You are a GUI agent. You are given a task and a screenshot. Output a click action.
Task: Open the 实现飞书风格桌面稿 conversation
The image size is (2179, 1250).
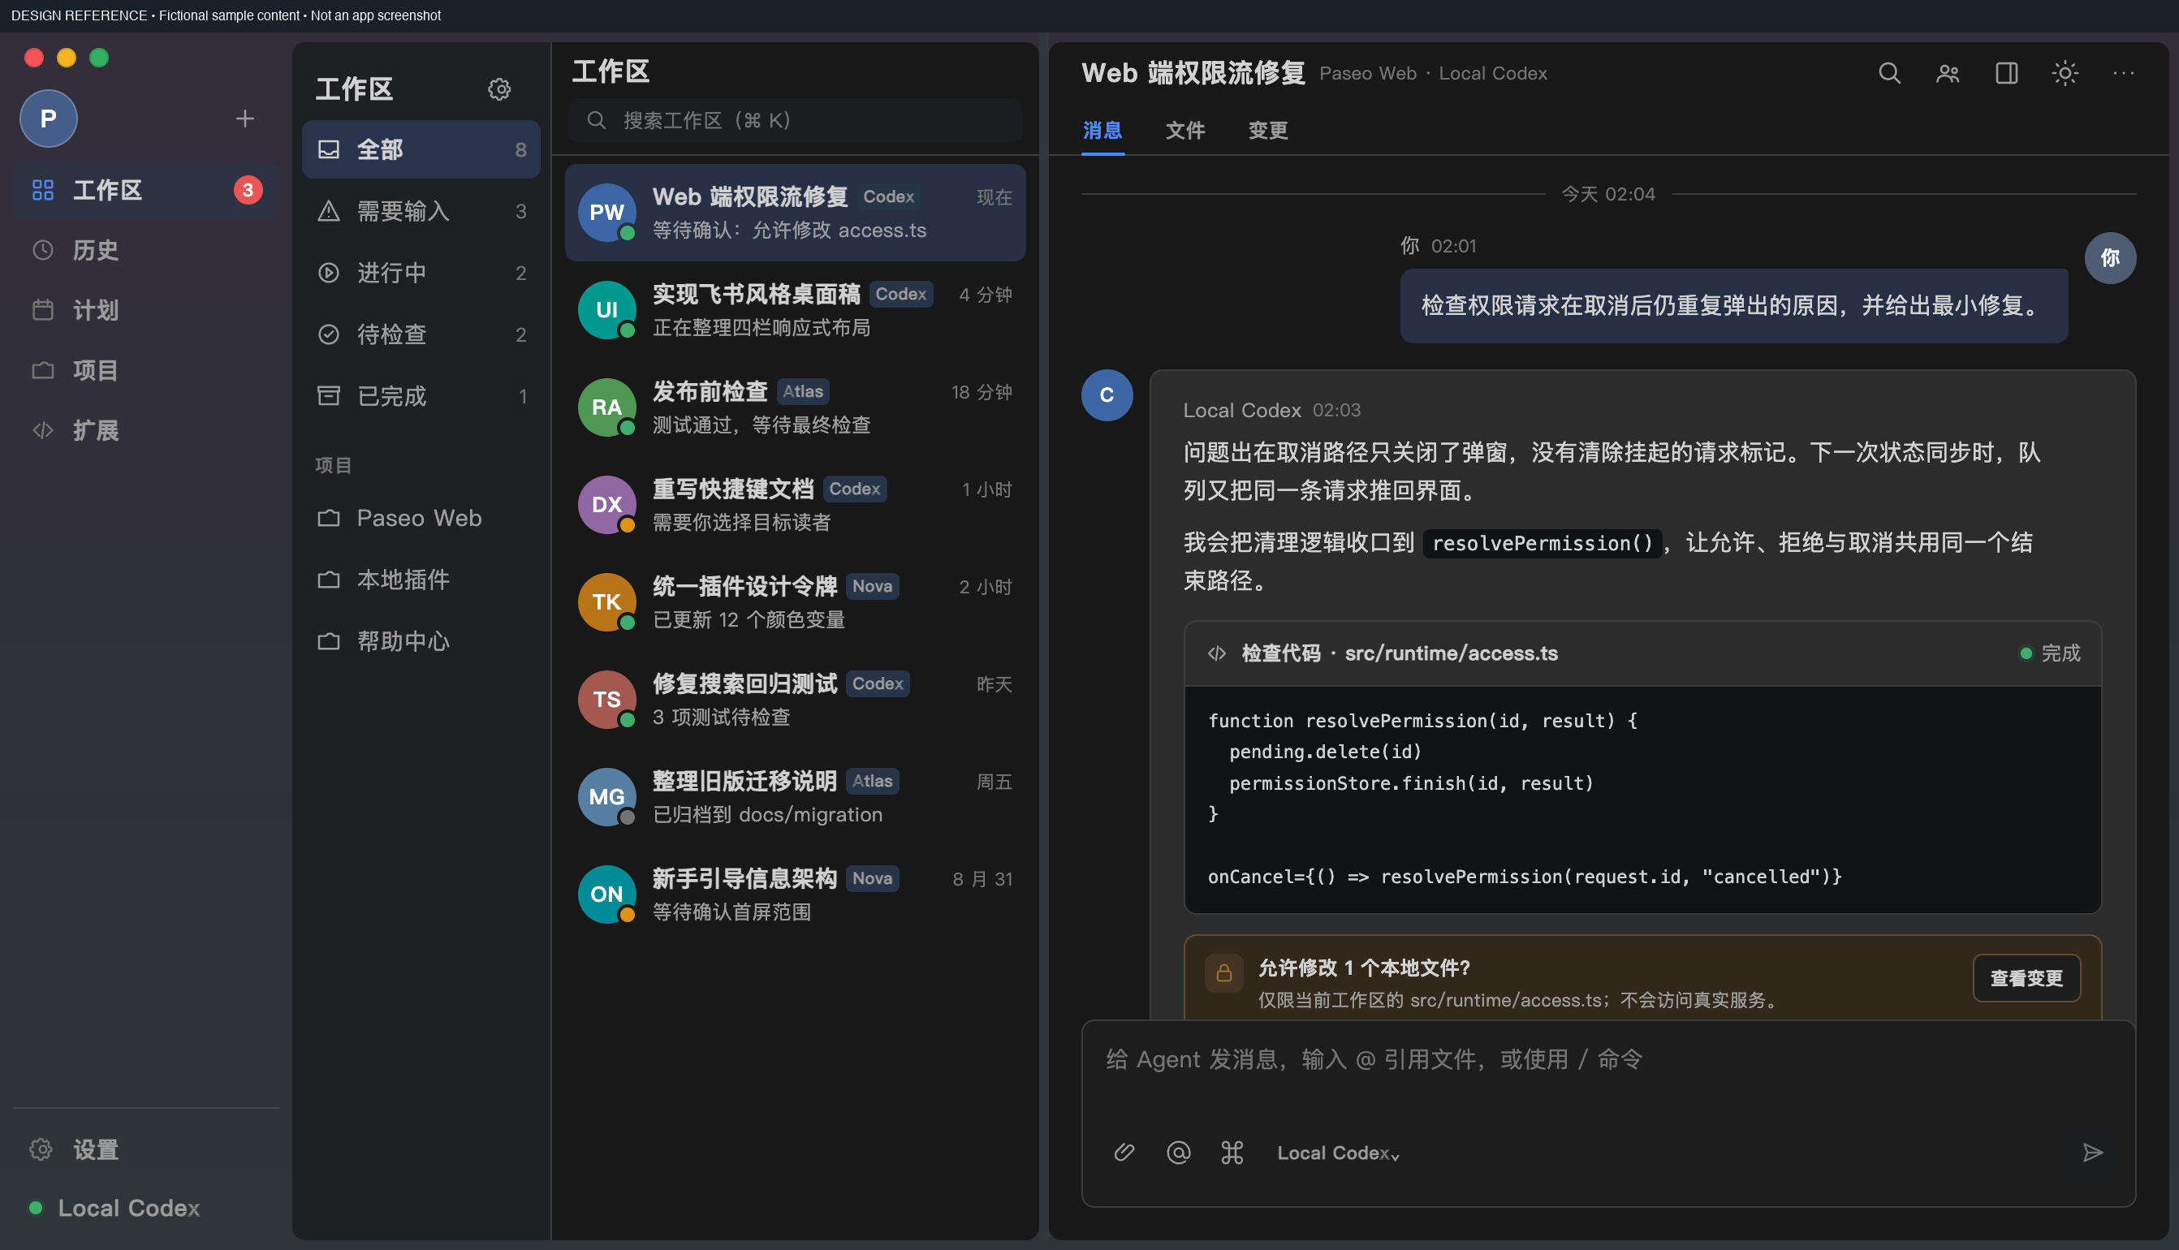click(795, 310)
